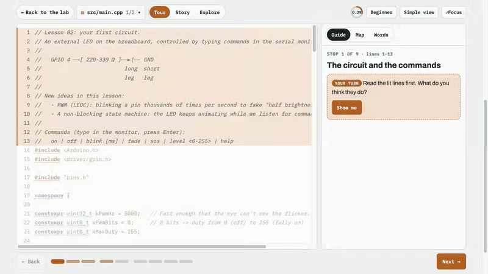The height and width of the screenshot is (274, 488).
Task: Click the page scrollbar at right edge
Action: (486, 176)
